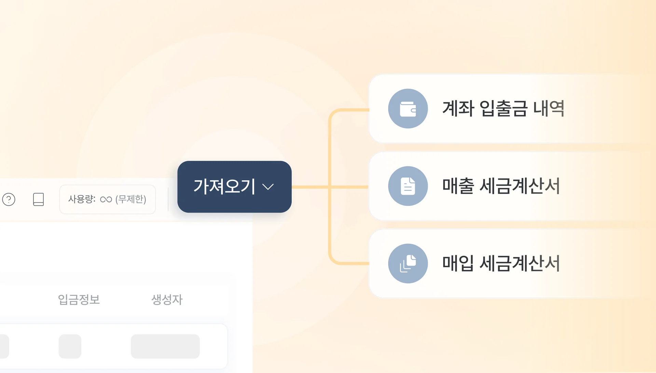Image resolution: width=656 pixels, height=373 pixels.
Task: Open the 사용량 usage details popover
Action: pyautogui.click(x=107, y=199)
